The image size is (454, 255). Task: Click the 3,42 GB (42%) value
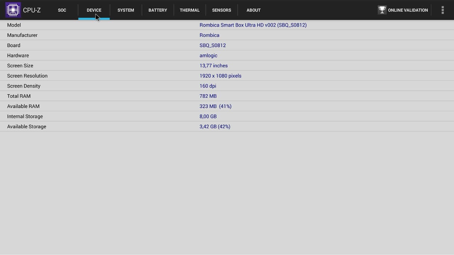[215, 126]
